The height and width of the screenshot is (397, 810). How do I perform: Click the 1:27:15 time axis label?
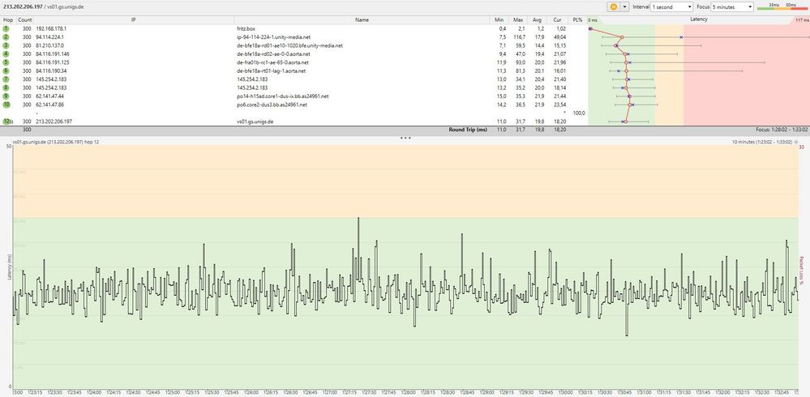point(349,392)
